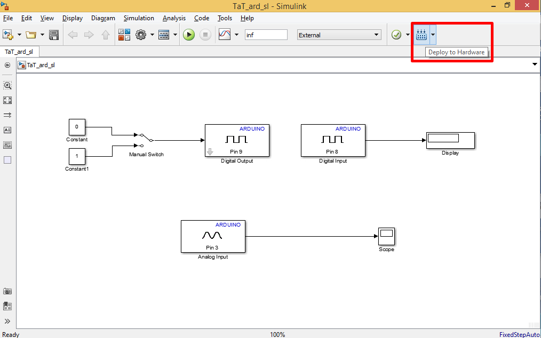Expand the Open recent files dropdown arrow
This screenshot has width=541, height=338.
click(x=42, y=35)
